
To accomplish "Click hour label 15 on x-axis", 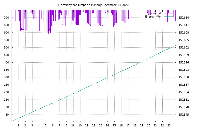I will click(x=114, y=125).
